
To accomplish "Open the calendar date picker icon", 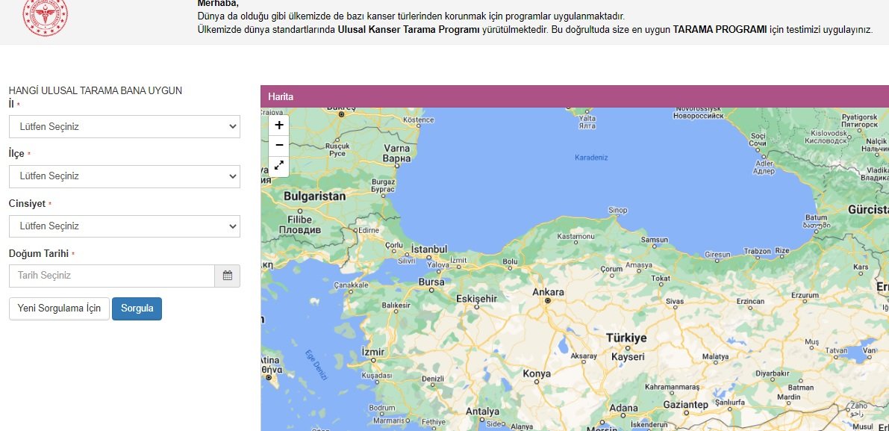I will 228,276.
